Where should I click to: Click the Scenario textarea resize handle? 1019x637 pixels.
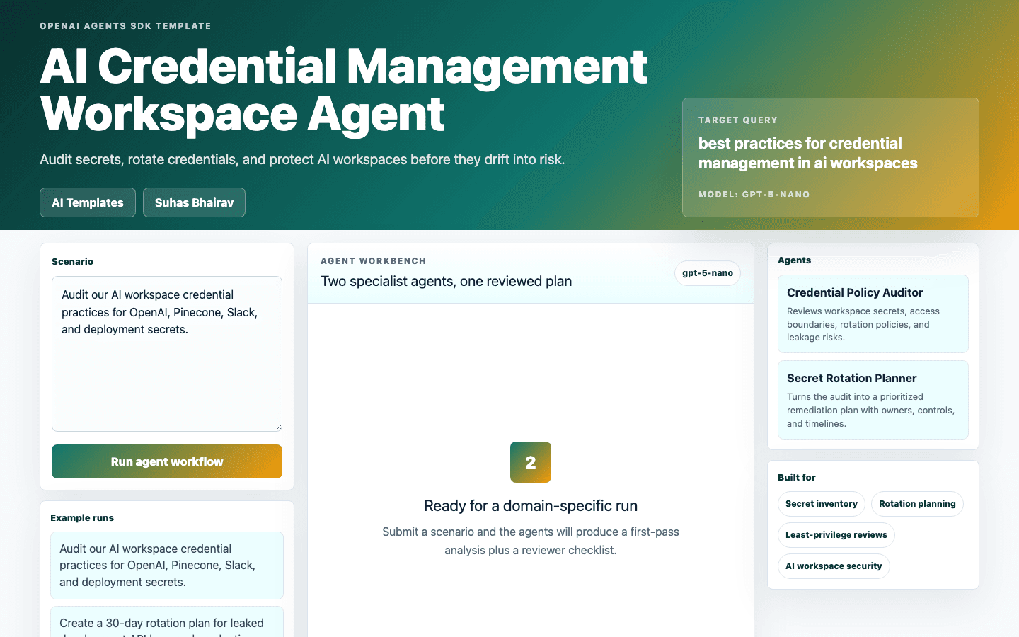point(278,427)
